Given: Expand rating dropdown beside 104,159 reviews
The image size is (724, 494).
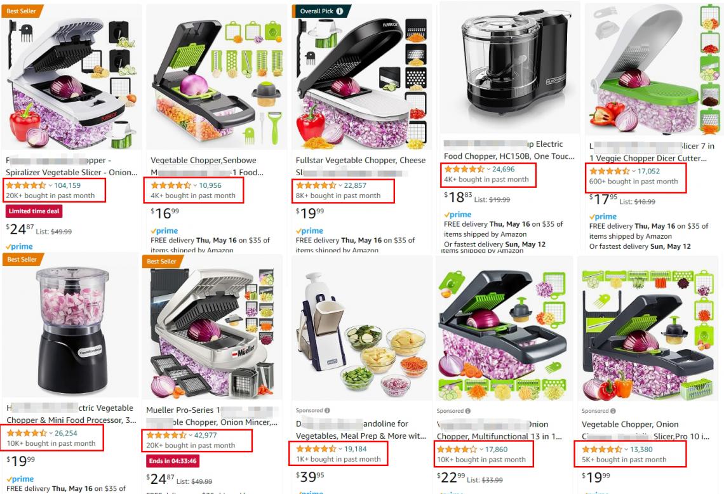Looking at the screenshot, I should click(x=50, y=185).
